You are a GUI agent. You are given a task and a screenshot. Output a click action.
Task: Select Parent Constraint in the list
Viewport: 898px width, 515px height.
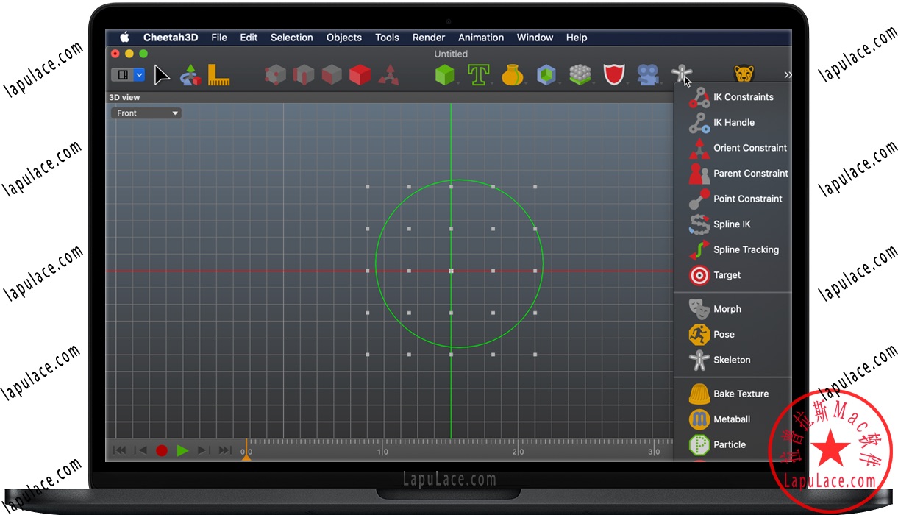pyautogui.click(x=750, y=173)
